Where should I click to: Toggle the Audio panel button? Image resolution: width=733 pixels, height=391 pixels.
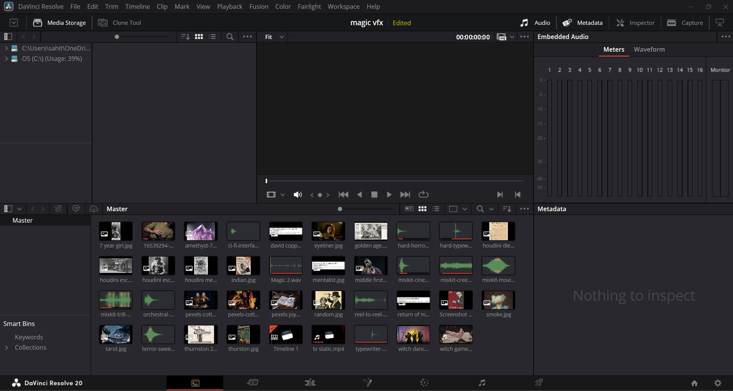(535, 23)
